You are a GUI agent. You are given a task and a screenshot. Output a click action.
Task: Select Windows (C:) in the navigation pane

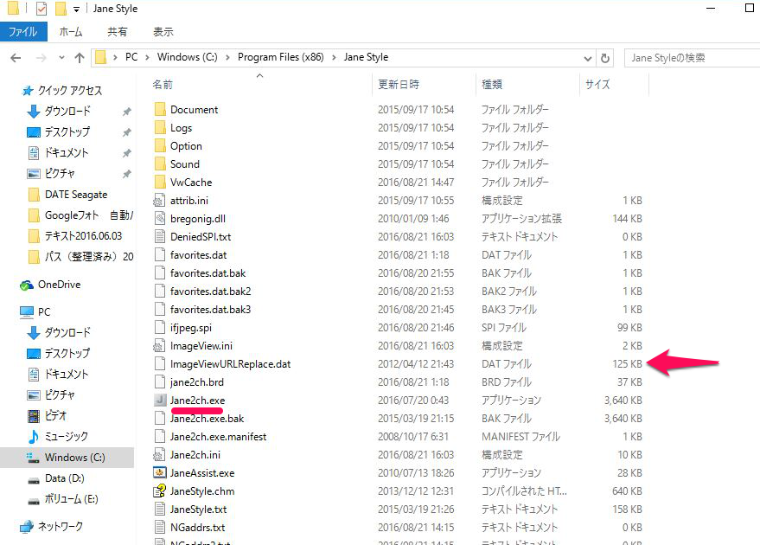pyautogui.click(x=67, y=458)
